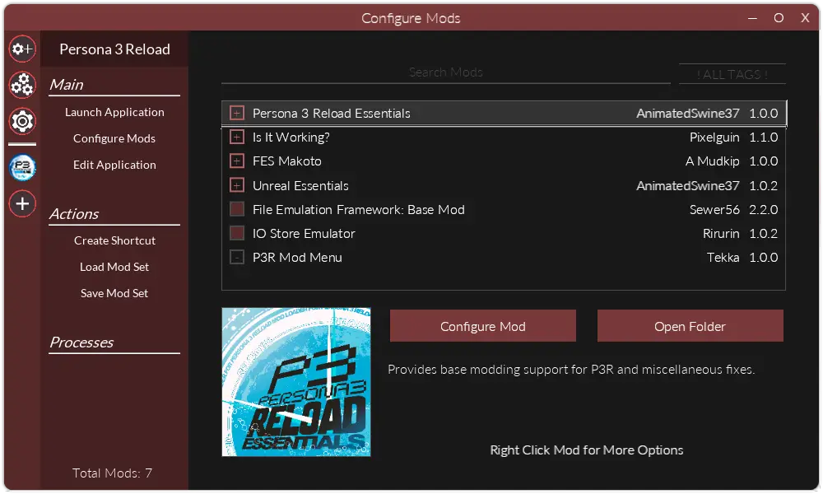
Task: Open the Settings gear icon
Action: [x=22, y=121]
